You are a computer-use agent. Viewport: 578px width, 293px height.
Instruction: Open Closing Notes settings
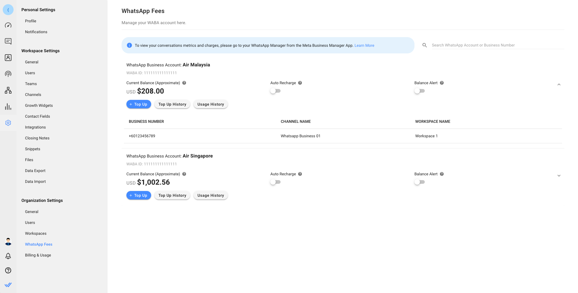(x=37, y=138)
